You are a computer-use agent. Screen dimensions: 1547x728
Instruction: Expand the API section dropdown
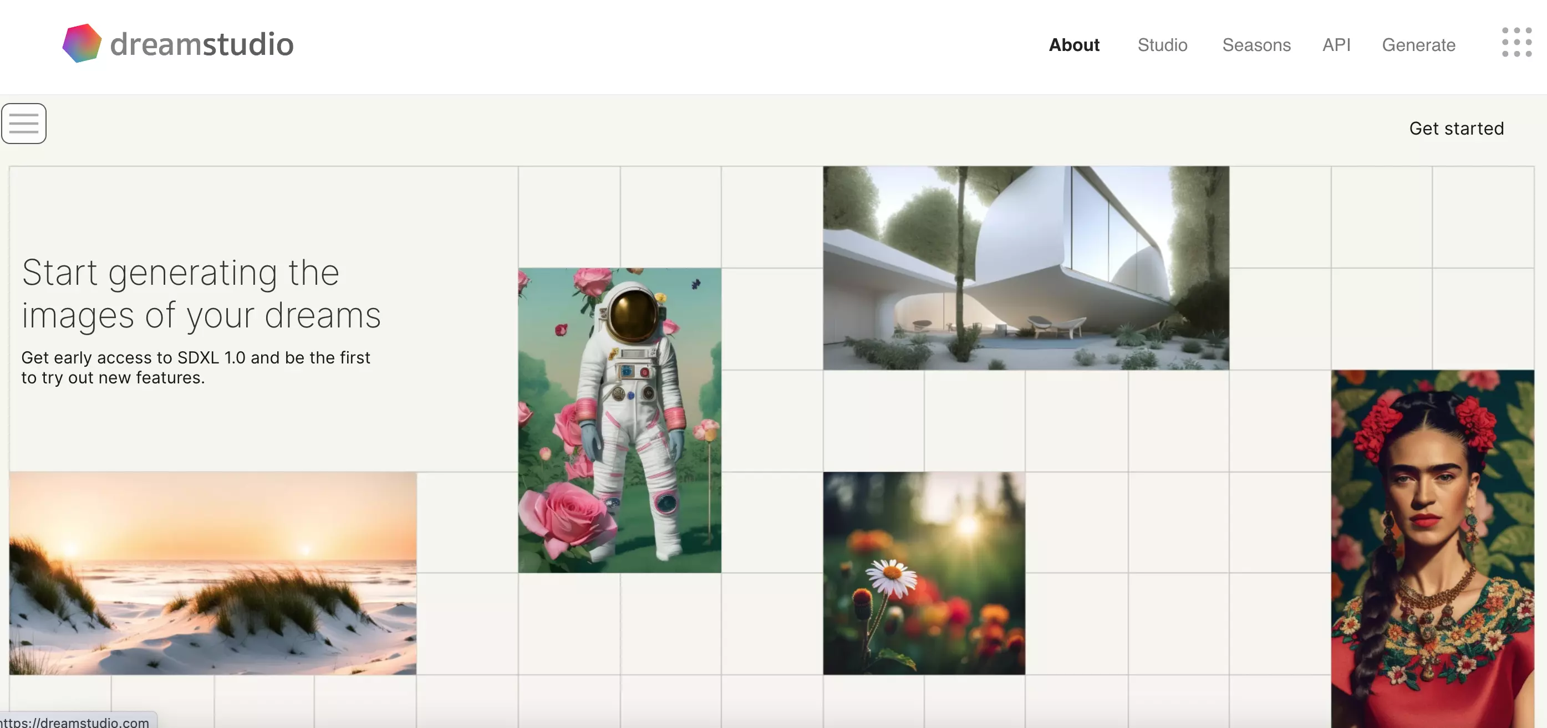tap(1337, 43)
